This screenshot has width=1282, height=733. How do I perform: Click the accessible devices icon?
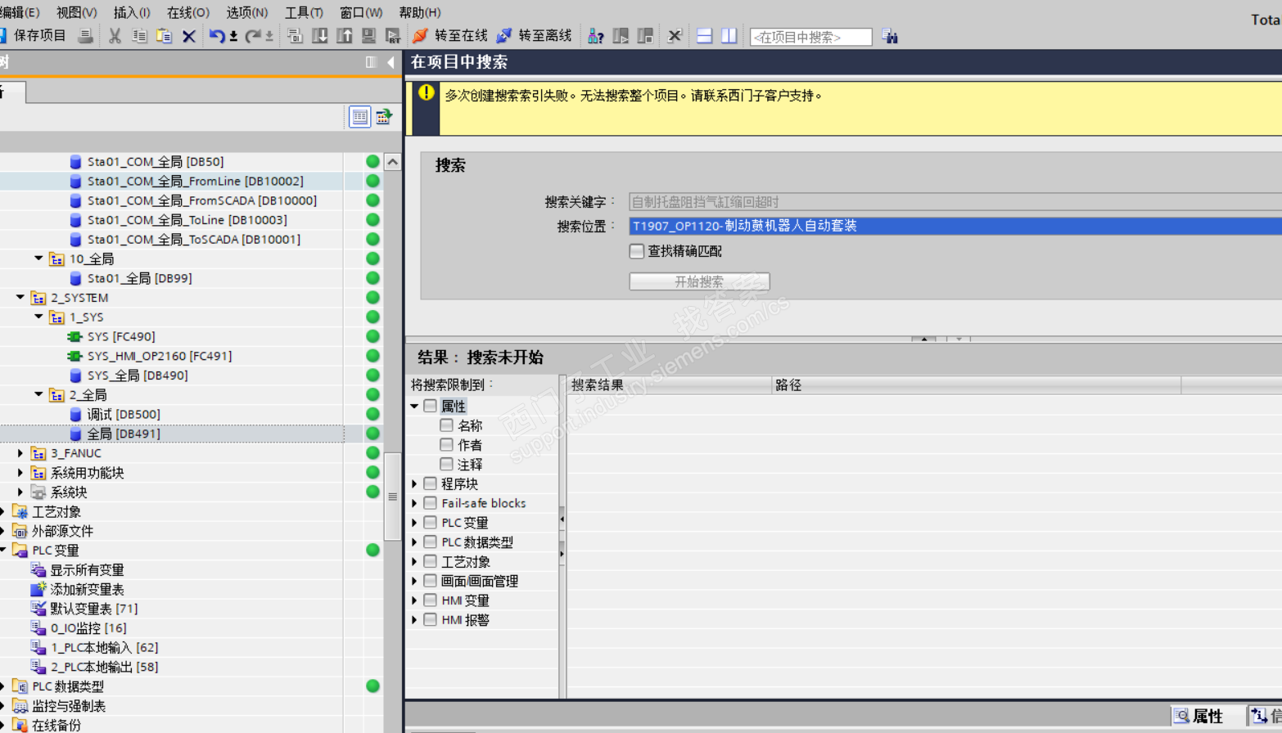(596, 36)
